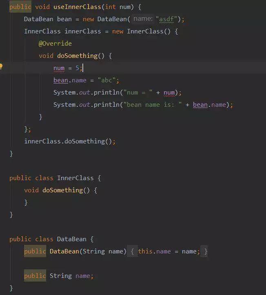
Task: Click the "abc" string literal
Action: tap(106, 80)
